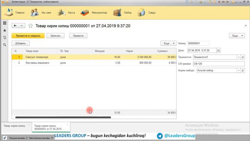Click the Микдори column header
Image resolution: width=250 pixels, height=141 pixels.
108,51
